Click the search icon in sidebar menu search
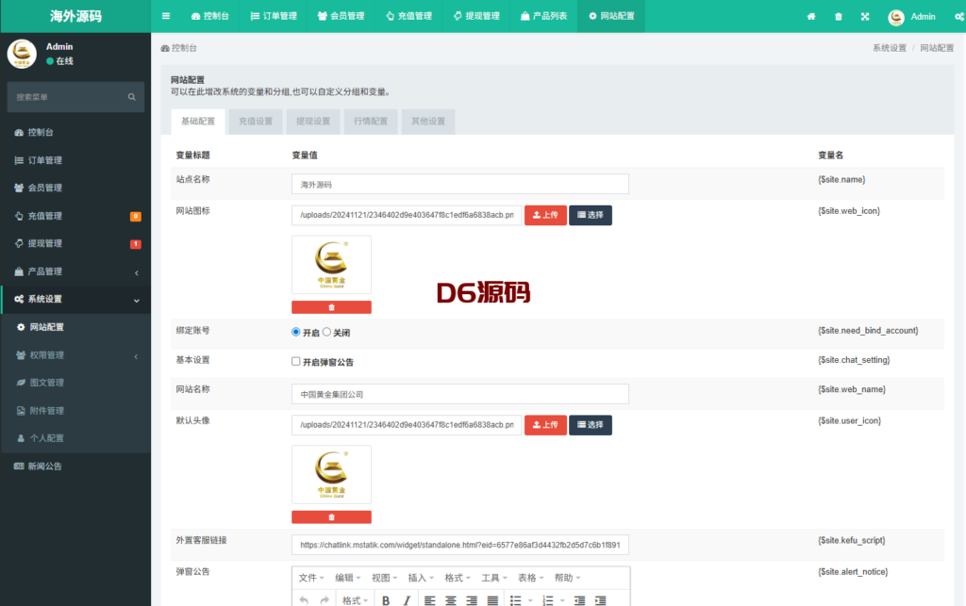Image resolution: width=966 pixels, height=606 pixels. (132, 97)
